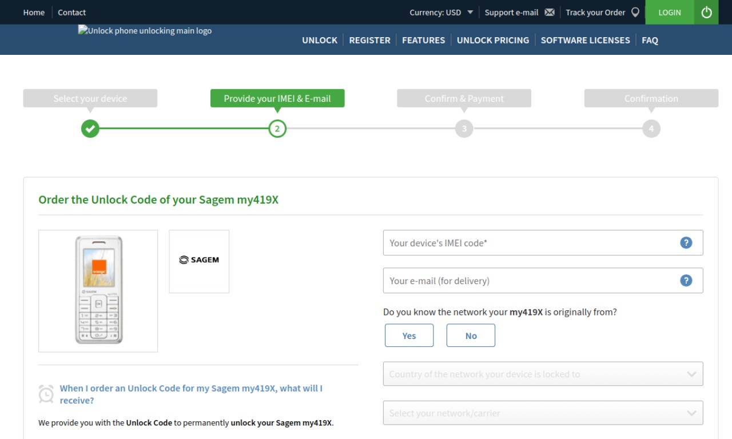732x439 pixels.
Task: Click the Sagem my419X phone image
Action: pos(98,291)
